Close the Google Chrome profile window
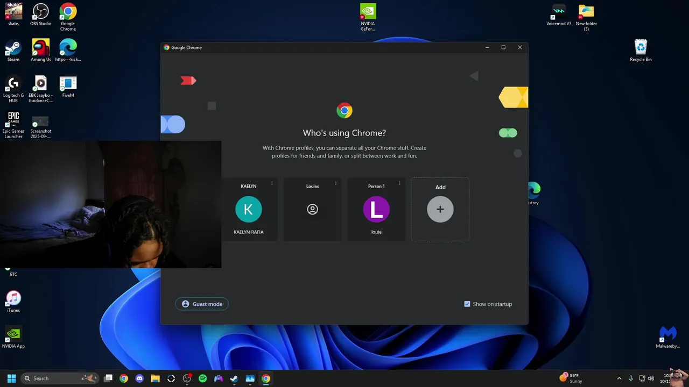The height and width of the screenshot is (387, 689). [x=520, y=47]
